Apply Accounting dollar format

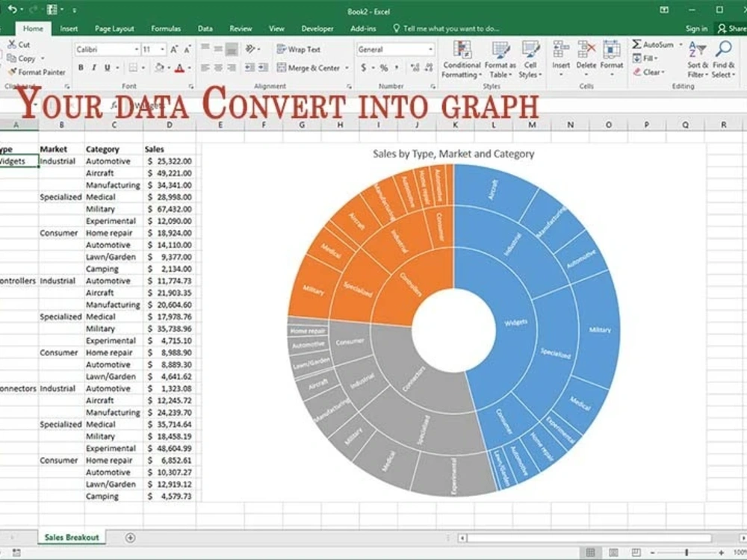tap(364, 68)
